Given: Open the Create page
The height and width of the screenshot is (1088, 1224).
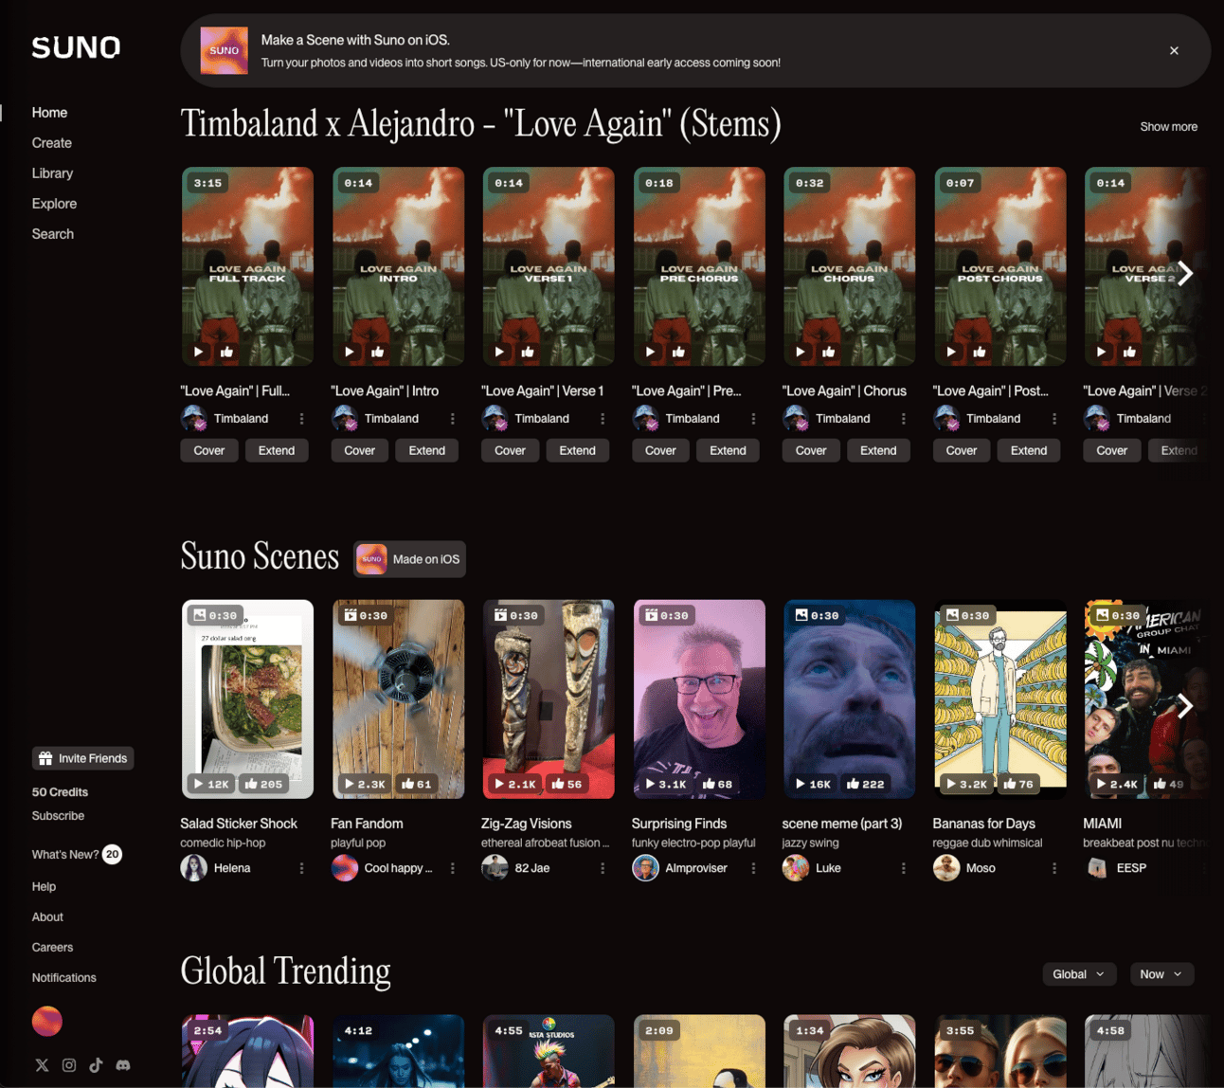Looking at the screenshot, I should coord(52,143).
